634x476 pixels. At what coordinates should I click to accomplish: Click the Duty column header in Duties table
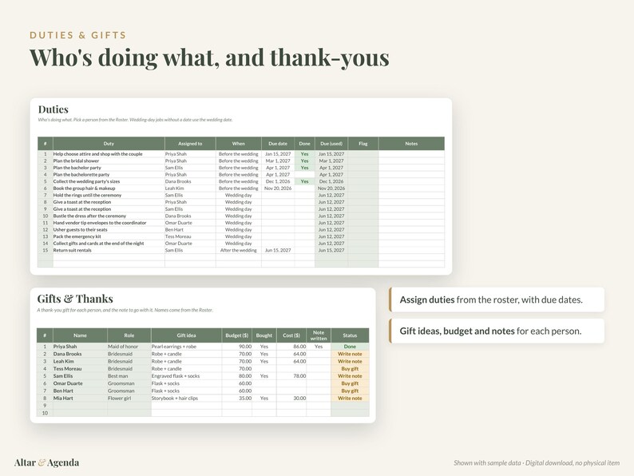click(x=109, y=144)
